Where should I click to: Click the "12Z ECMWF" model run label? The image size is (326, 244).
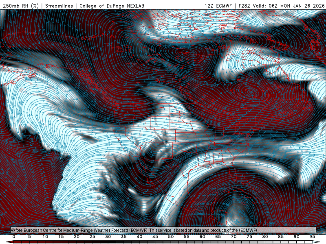coord(218,6)
